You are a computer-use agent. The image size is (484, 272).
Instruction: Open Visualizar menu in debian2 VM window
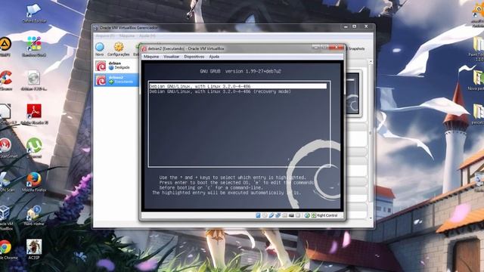(172, 57)
